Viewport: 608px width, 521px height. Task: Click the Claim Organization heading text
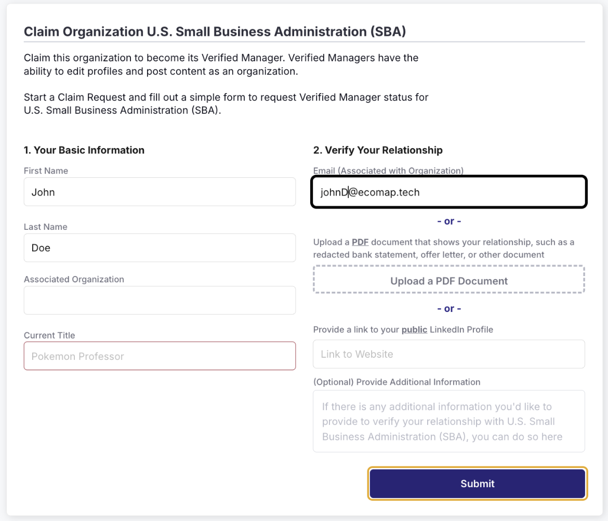pyautogui.click(x=215, y=31)
